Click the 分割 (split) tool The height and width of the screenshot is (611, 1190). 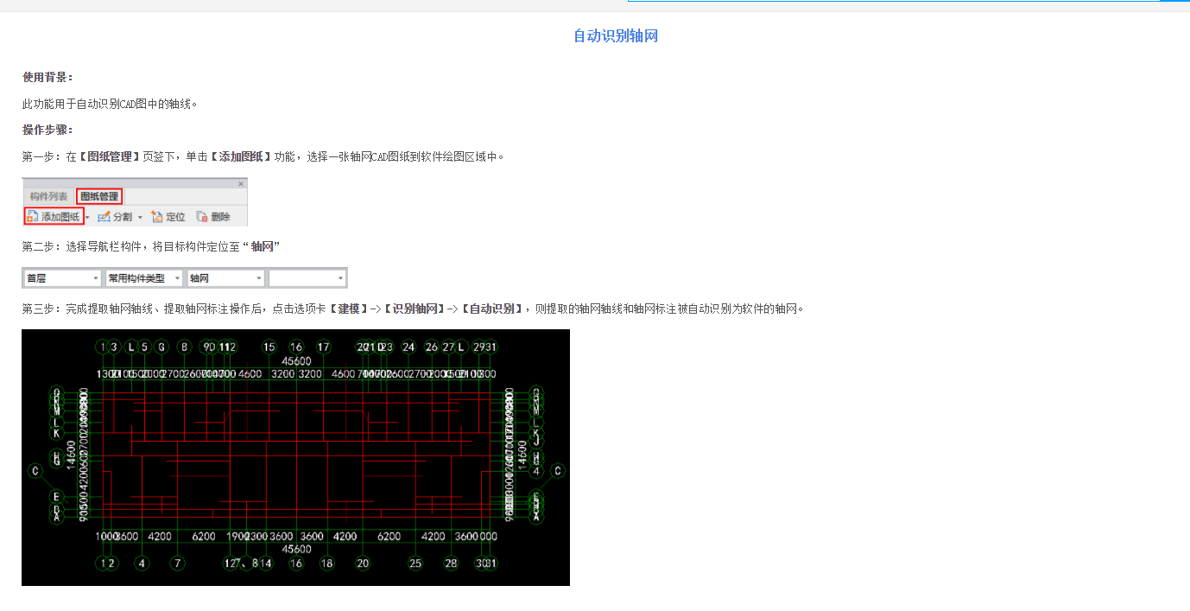point(115,217)
